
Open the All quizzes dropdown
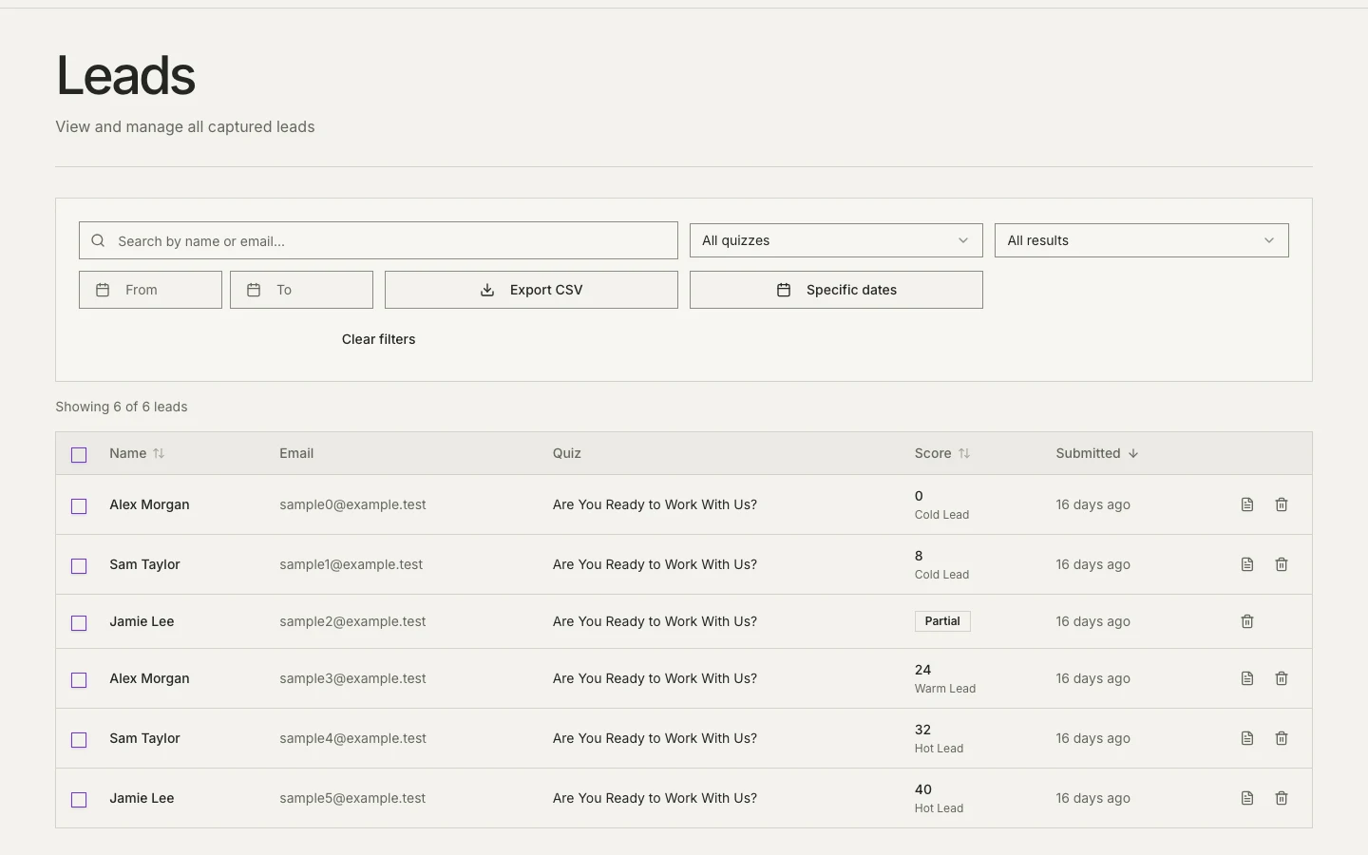click(836, 240)
